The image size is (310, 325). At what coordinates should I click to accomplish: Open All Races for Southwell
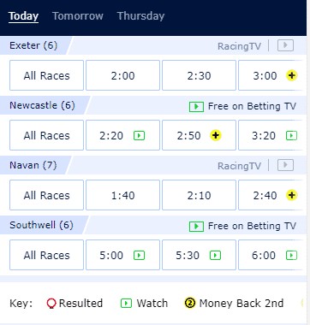click(x=46, y=255)
